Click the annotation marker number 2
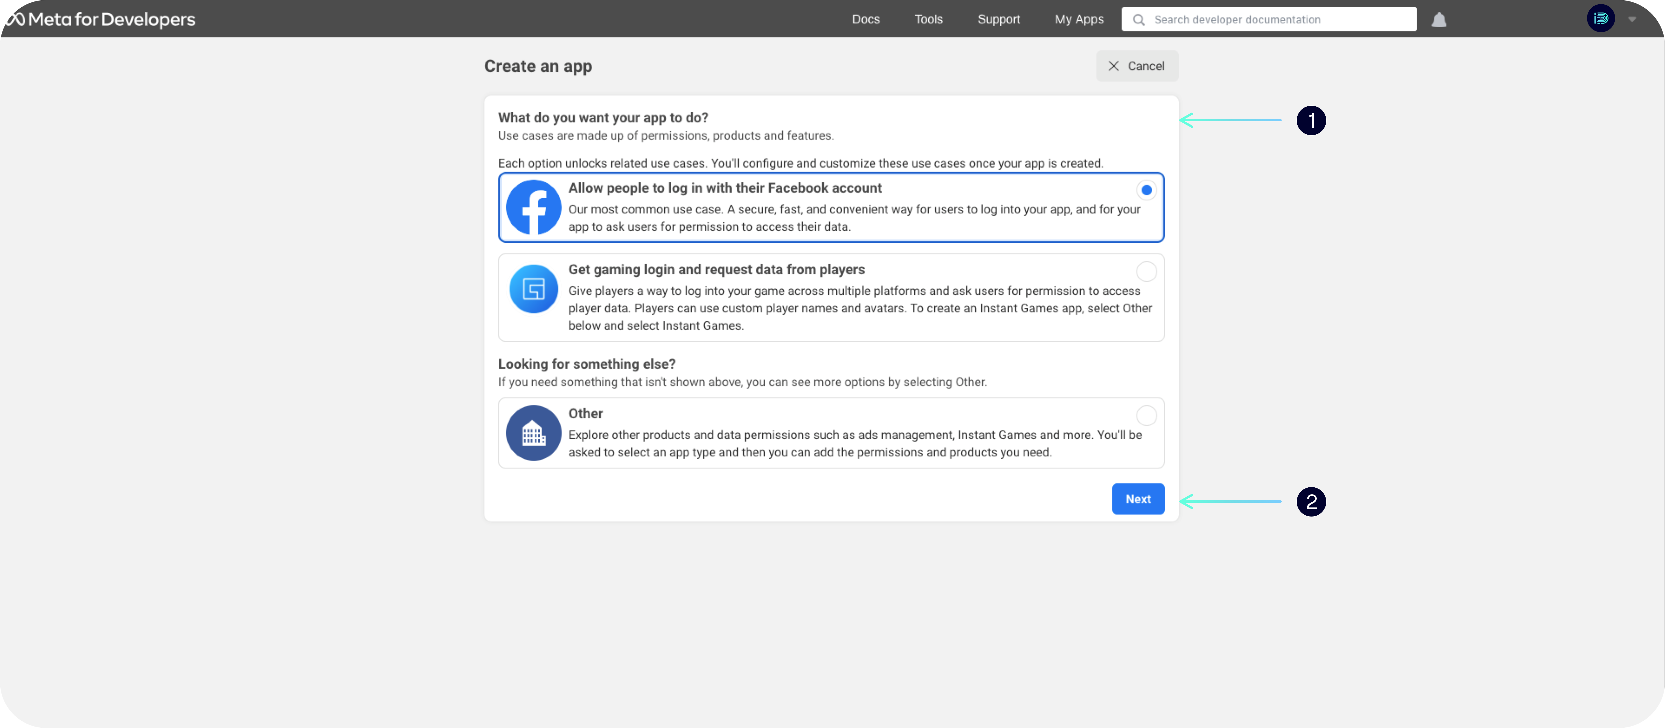 point(1311,502)
